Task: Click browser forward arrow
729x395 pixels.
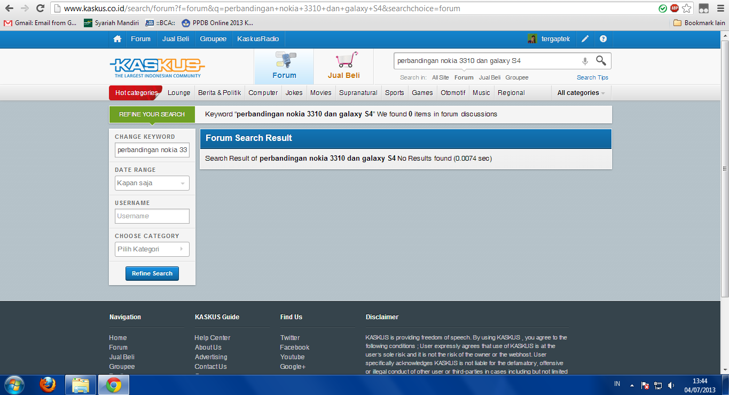Action: pyautogui.click(x=25, y=9)
